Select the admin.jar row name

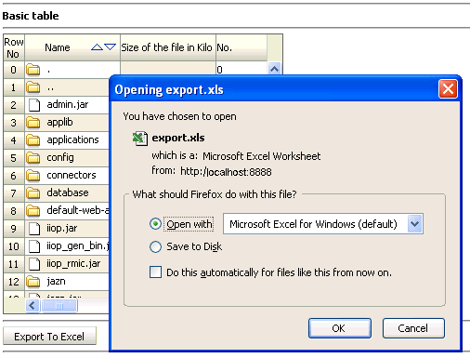[68, 105]
